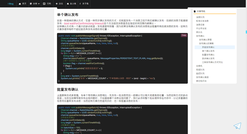
Task: Select 单个确认发布 in the sidebar outline
Action: (x=208, y=51)
